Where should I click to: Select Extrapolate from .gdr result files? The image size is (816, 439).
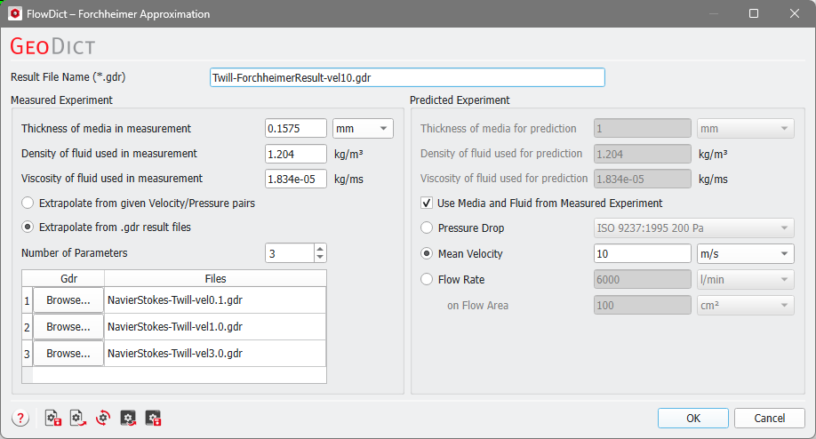tap(106, 227)
